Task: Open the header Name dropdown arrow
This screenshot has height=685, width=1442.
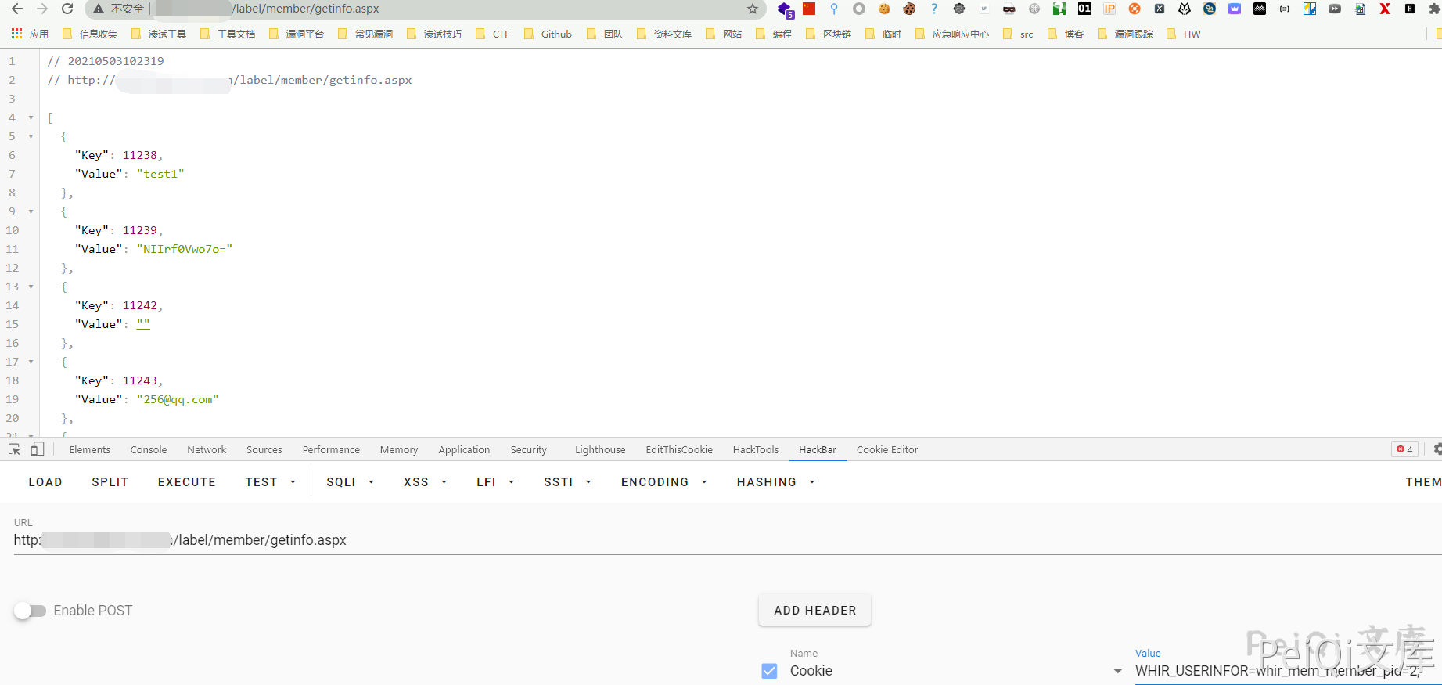Action: point(1117,671)
